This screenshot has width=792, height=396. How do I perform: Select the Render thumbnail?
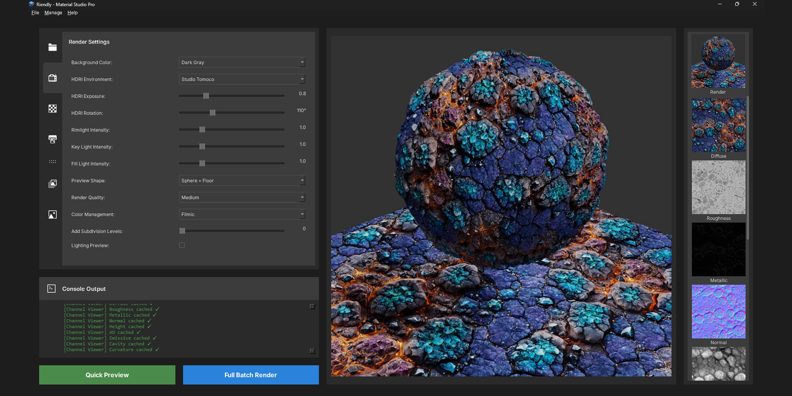click(x=718, y=61)
